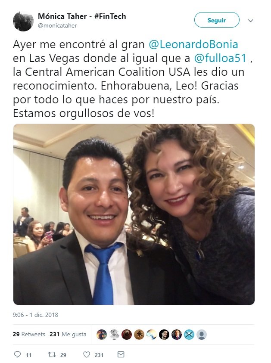Click the @monicataher handle
The width and height of the screenshot is (271, 363).
pyautogui.click(x=57, y=26)
